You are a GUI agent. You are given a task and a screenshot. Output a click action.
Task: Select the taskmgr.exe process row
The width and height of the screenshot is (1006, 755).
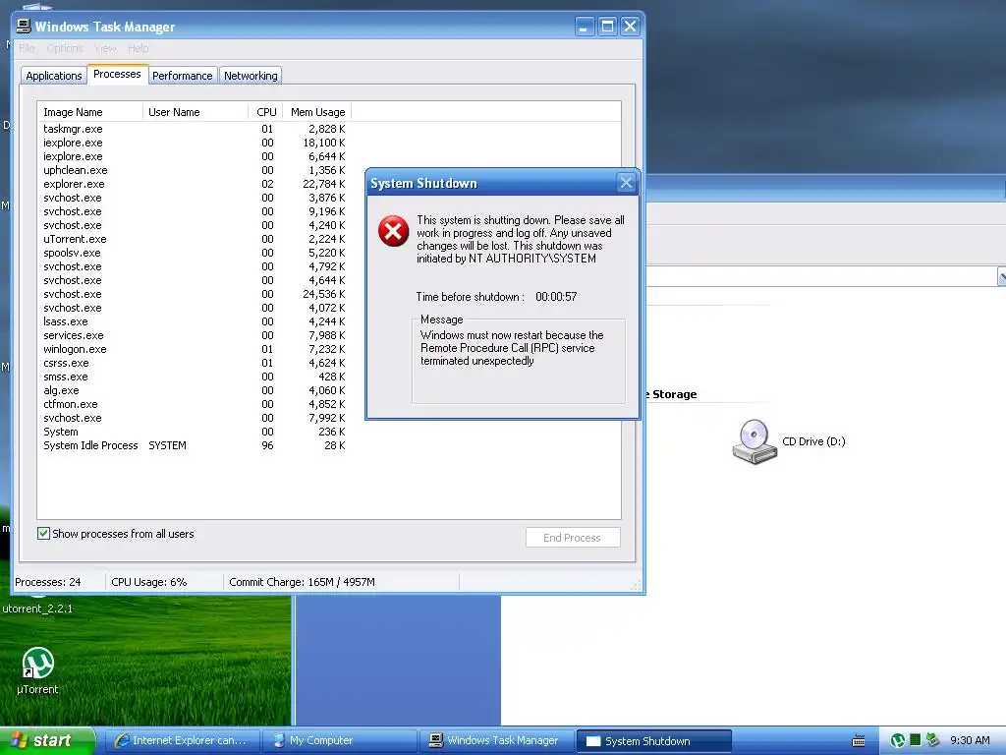pyautogui.click(x=194, y=129)
